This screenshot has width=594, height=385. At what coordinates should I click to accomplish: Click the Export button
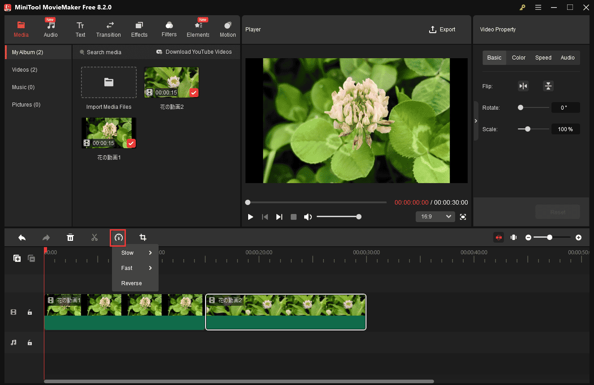(442, 30)
